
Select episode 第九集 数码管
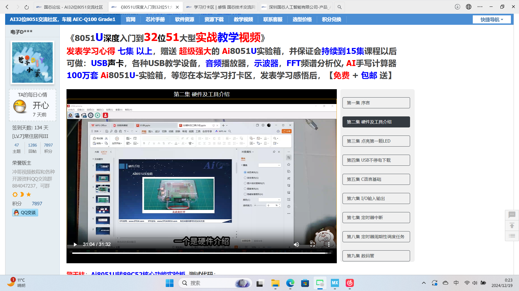click(376, 256)
